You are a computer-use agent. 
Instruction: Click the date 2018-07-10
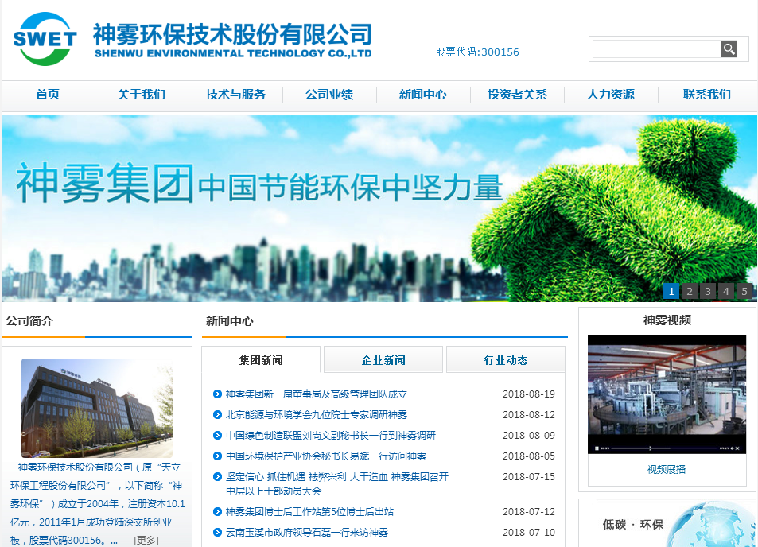click(x=529, y=533)
